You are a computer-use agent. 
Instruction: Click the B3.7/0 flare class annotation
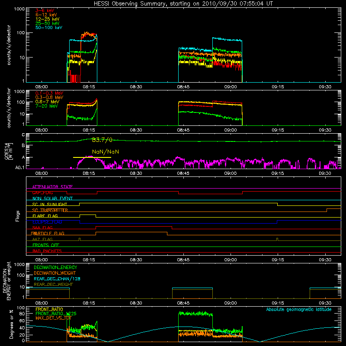coord(102,140)
